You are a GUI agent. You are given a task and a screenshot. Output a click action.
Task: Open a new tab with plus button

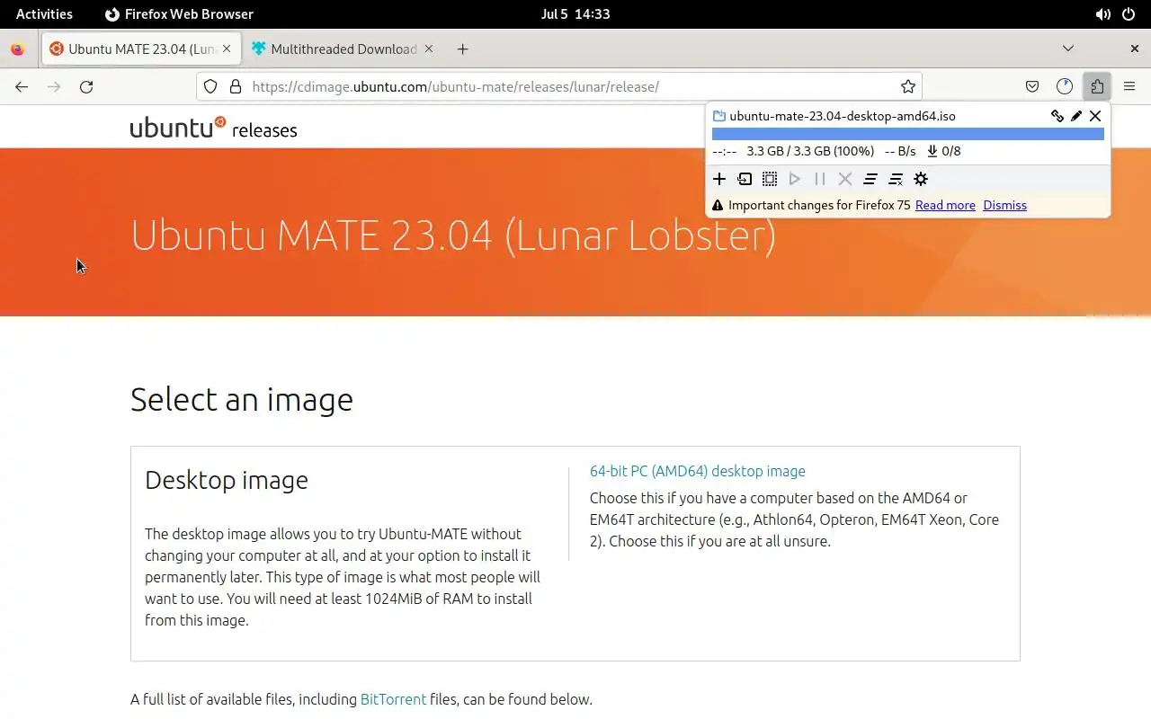pos(462,49)
